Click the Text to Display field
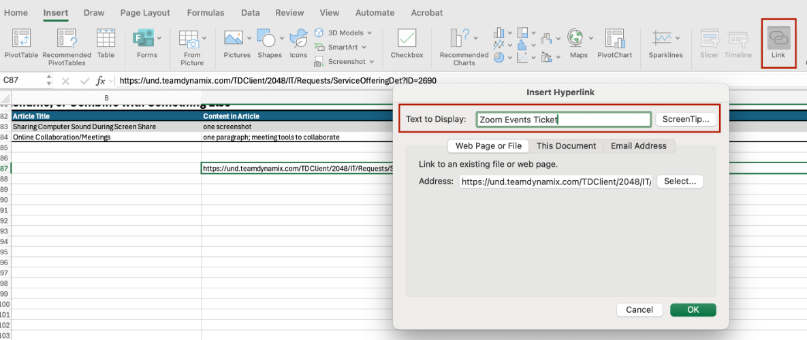 click(564, 119)
